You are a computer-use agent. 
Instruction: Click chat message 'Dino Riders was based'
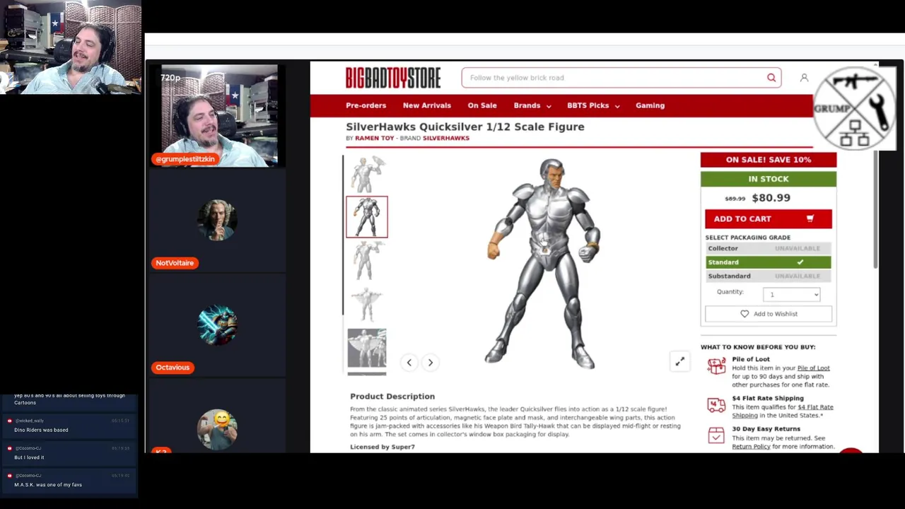[41, 430]
